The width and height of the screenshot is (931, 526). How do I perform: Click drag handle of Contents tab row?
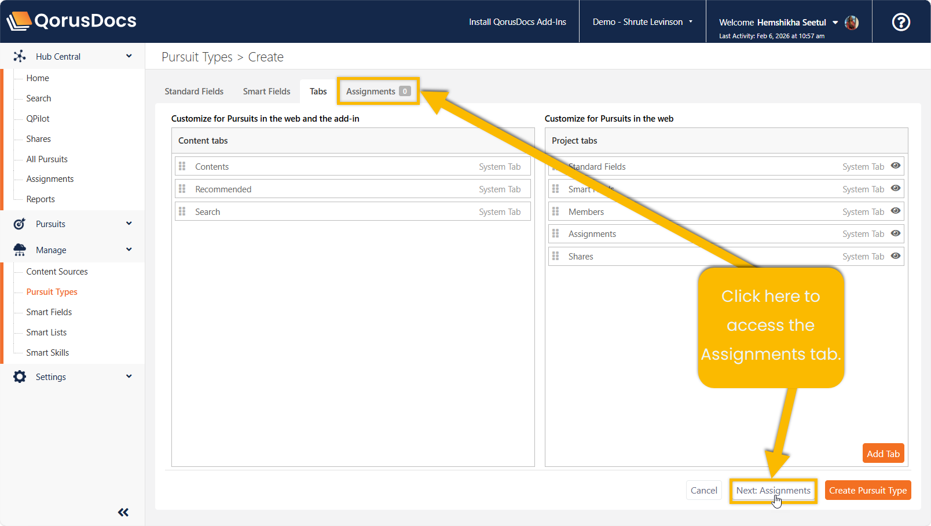click(x=182, y=166)
